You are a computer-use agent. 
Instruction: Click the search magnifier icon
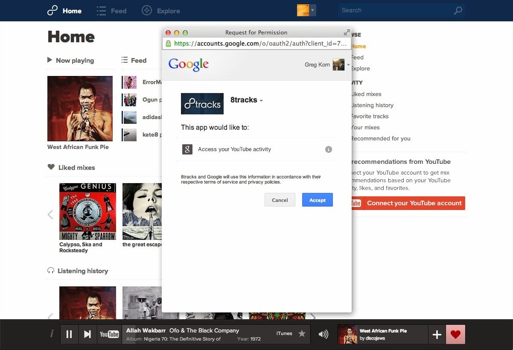[x=458, y=10]
